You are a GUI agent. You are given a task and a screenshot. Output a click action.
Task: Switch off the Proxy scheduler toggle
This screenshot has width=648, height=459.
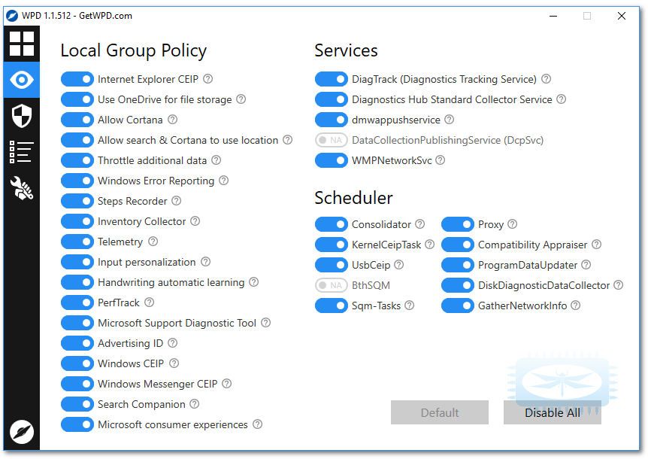click(458, 224)
